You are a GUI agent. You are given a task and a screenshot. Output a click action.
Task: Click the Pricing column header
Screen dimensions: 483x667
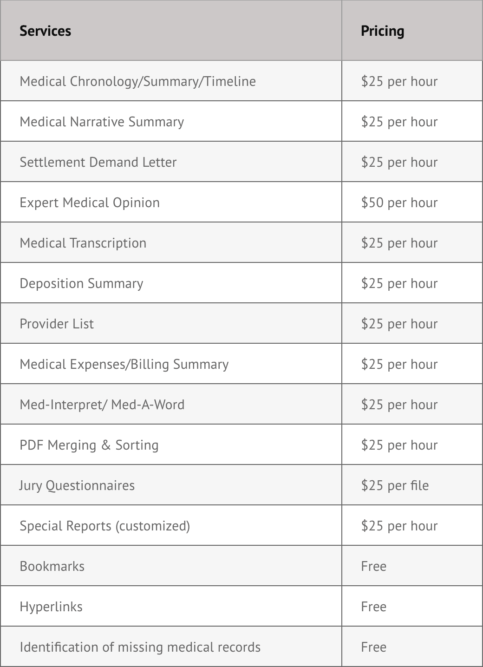382,31
